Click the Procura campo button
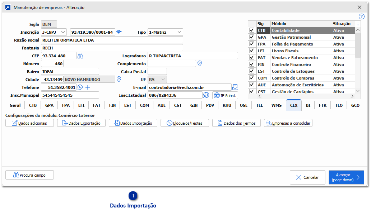Viewport: 371px width, 215px height. [x=29, y=175]
